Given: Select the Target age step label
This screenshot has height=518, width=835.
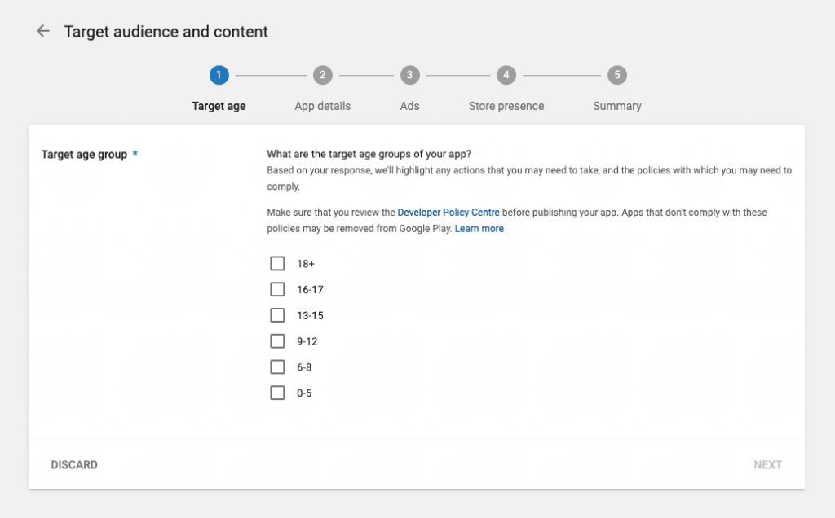Looking at the screenshot, I should 219,105.
